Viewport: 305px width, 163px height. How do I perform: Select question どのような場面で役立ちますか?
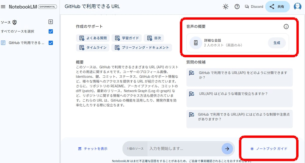point(239,98)
